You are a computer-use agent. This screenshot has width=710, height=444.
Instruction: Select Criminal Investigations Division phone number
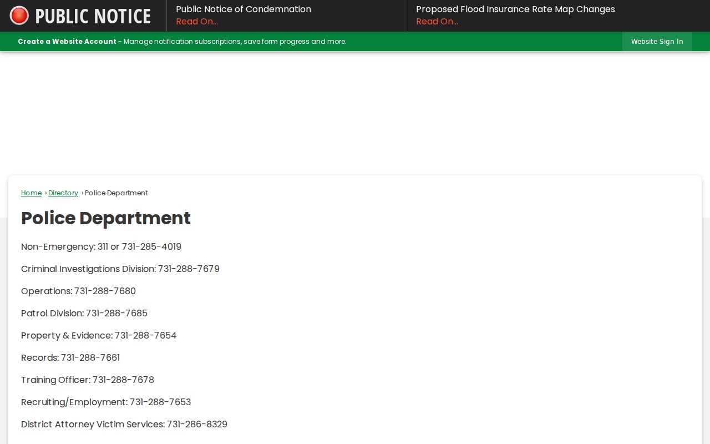(x=120, y=269)
